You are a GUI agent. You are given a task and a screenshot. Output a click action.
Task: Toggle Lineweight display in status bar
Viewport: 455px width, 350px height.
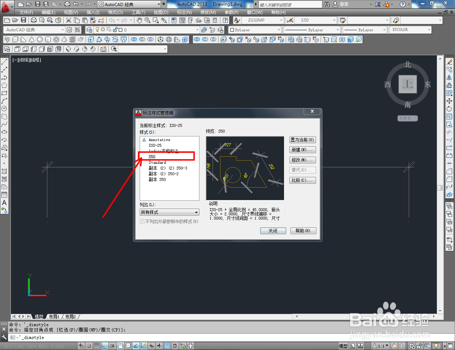tap(159, 346)
